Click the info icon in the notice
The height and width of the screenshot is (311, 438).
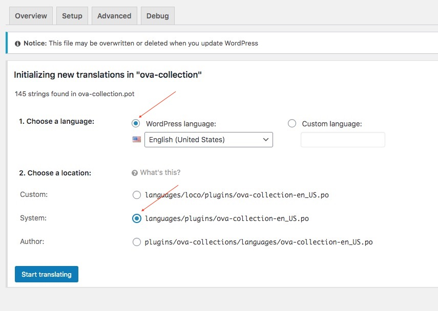click(18, 43)
